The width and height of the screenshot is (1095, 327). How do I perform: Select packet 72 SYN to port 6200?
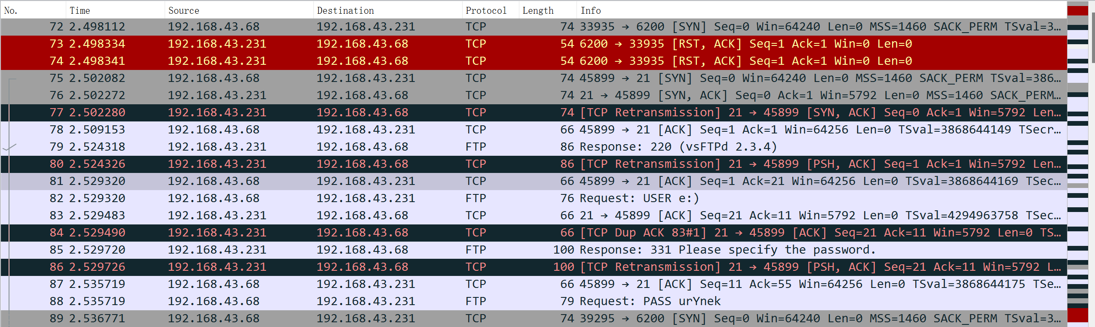pos(534,27)
